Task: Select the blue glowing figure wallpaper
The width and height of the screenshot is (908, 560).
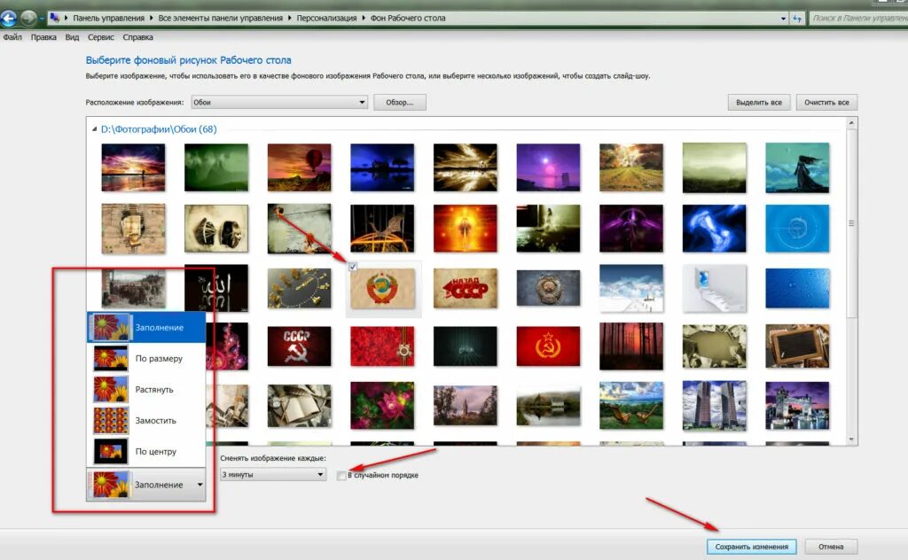Action: click(x=714, y=228)
